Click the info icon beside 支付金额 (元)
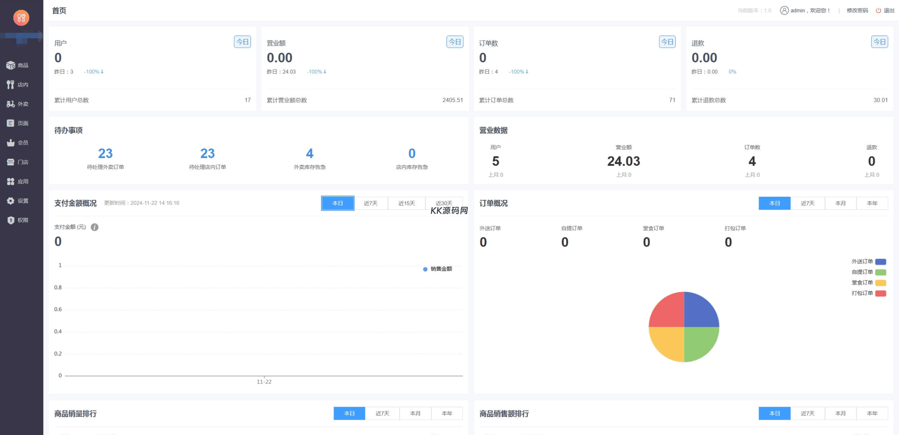The width and height of the screenshot is (899, 435). 94,227
